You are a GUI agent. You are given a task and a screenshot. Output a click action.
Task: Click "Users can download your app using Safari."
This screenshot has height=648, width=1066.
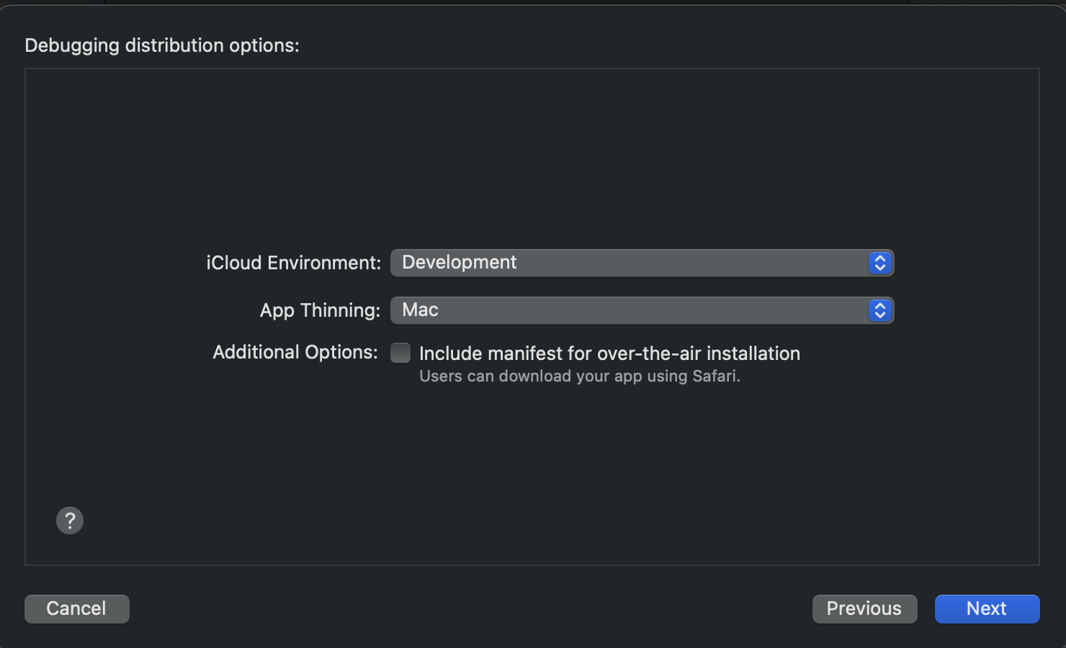point(580,377)
